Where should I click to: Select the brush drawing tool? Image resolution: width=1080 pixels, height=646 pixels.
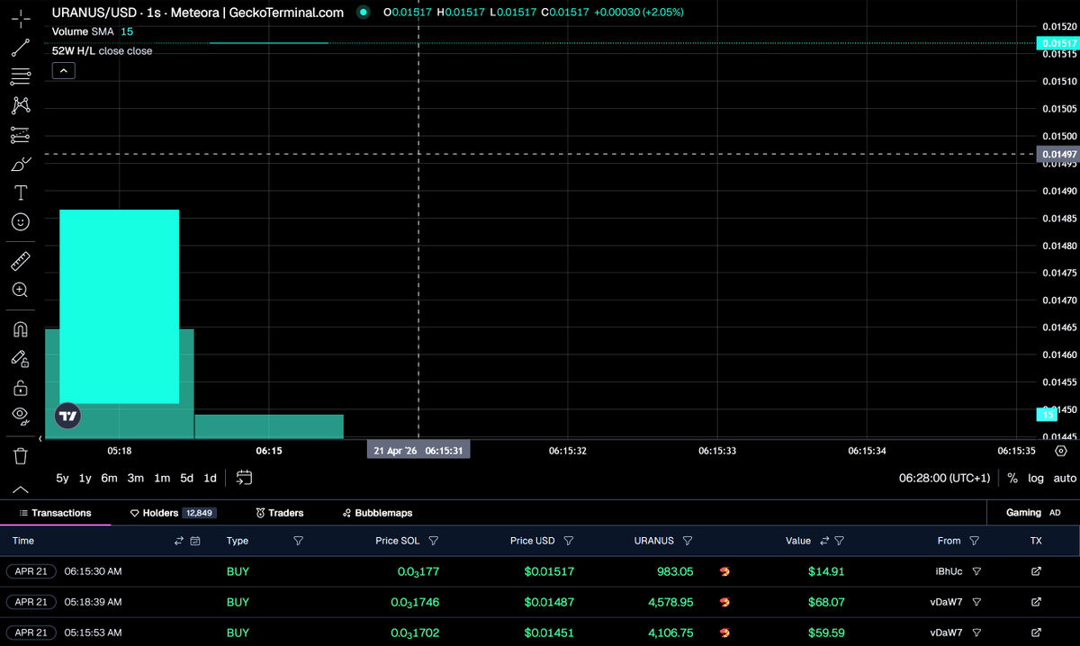tap(20, 164)
